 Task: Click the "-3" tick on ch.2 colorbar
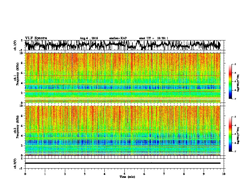234,117
